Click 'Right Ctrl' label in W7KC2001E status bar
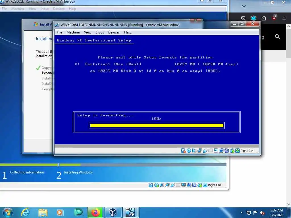This screenshot has width=291, height=218. pyautogui.click(x=214, y=185)
